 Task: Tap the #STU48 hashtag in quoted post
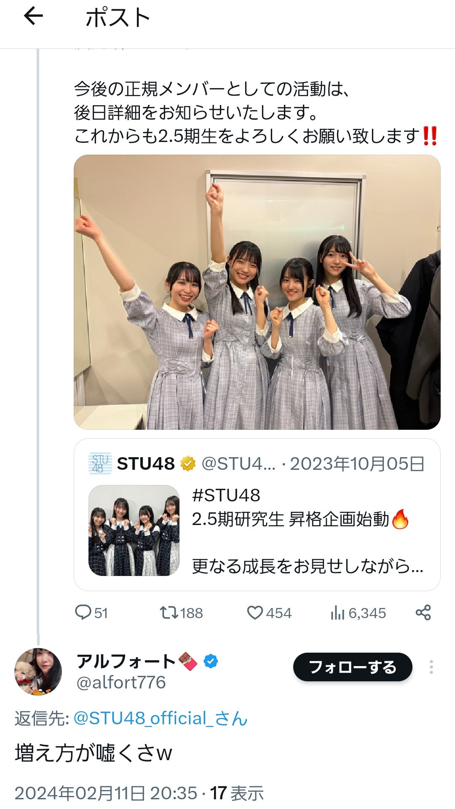(226, 495)
